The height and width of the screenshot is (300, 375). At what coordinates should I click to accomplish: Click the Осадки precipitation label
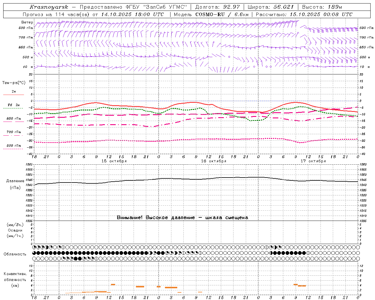[x=15, y=230]
